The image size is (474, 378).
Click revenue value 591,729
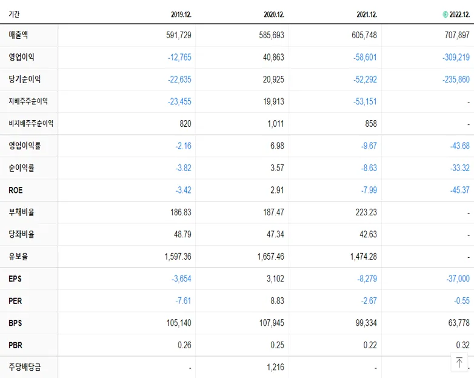[x=179, y=35]
